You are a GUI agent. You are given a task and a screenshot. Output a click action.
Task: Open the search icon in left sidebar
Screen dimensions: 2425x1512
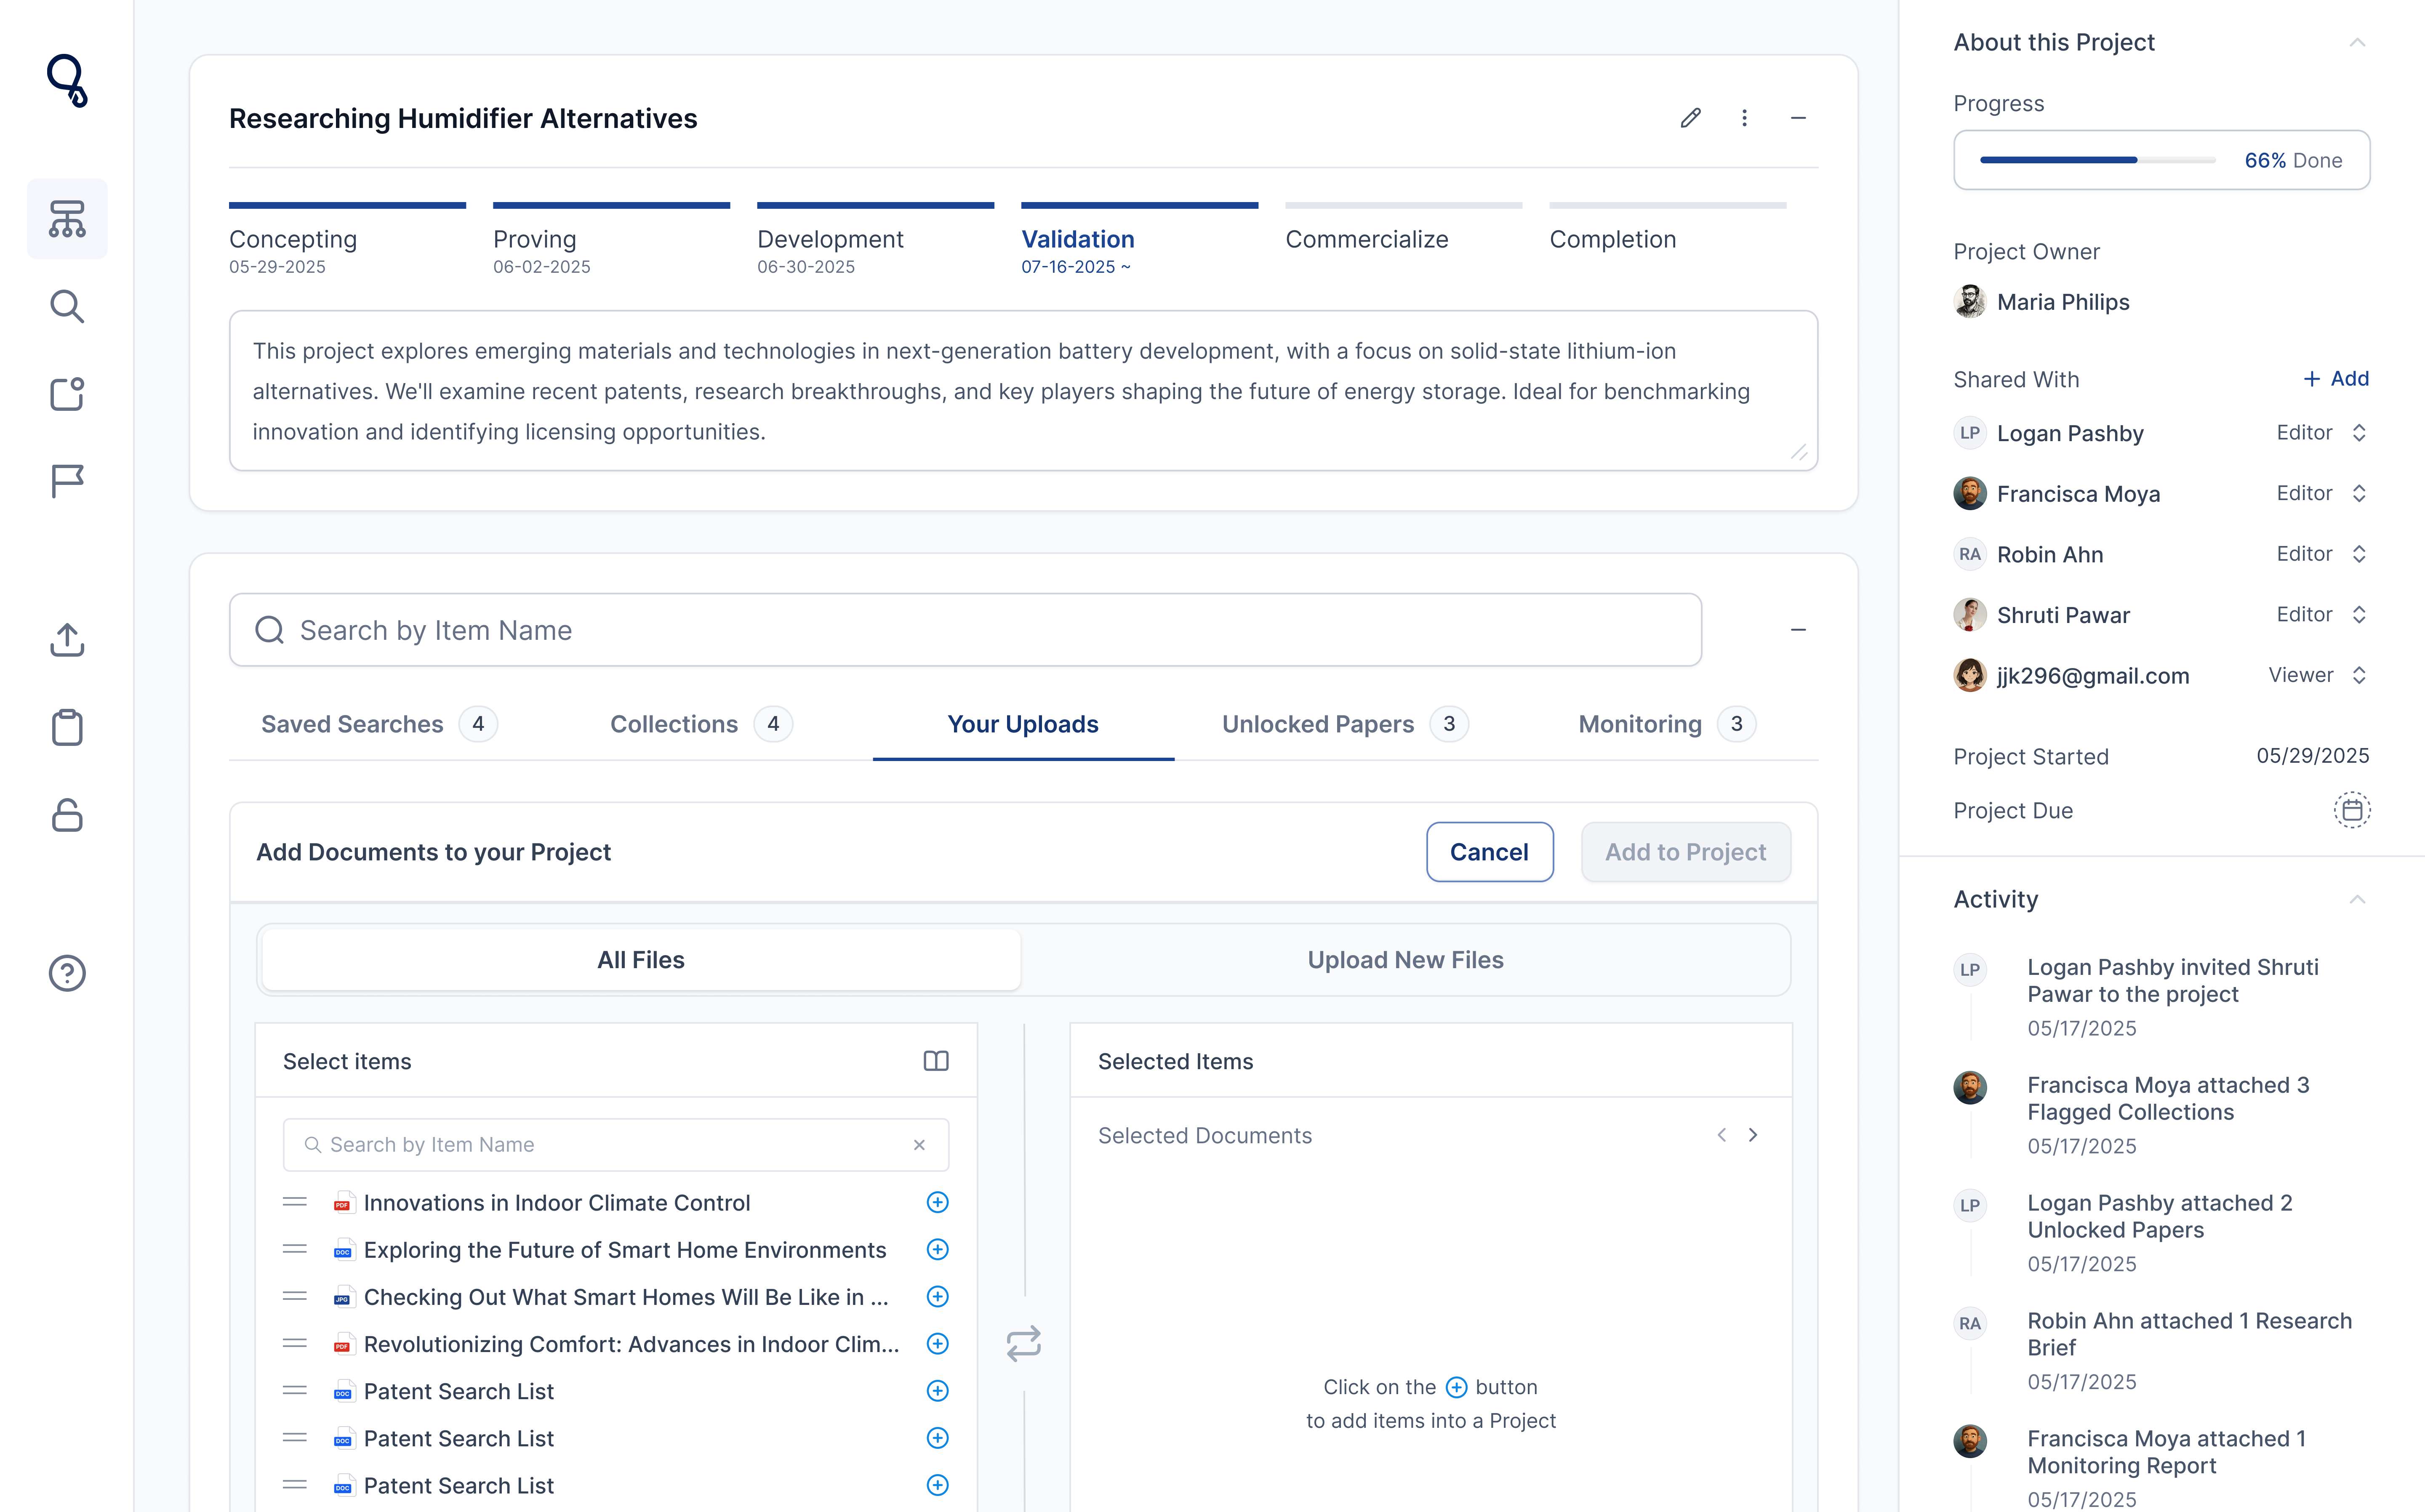click(x=67, y=306)
